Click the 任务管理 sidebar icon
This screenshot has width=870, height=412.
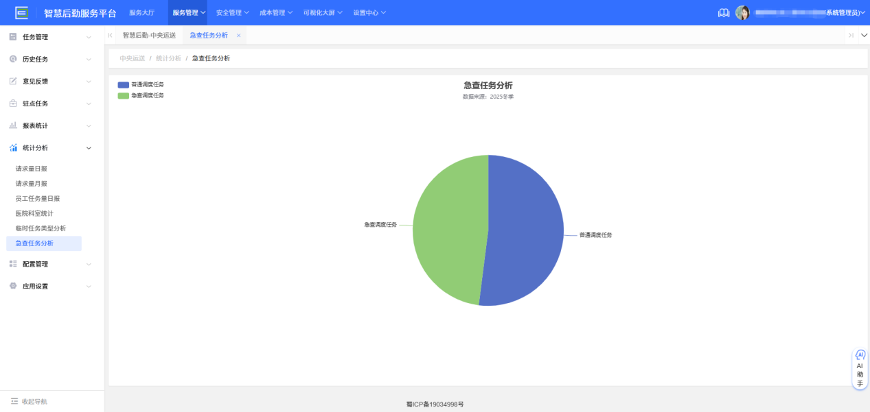(x=11, y=36)
